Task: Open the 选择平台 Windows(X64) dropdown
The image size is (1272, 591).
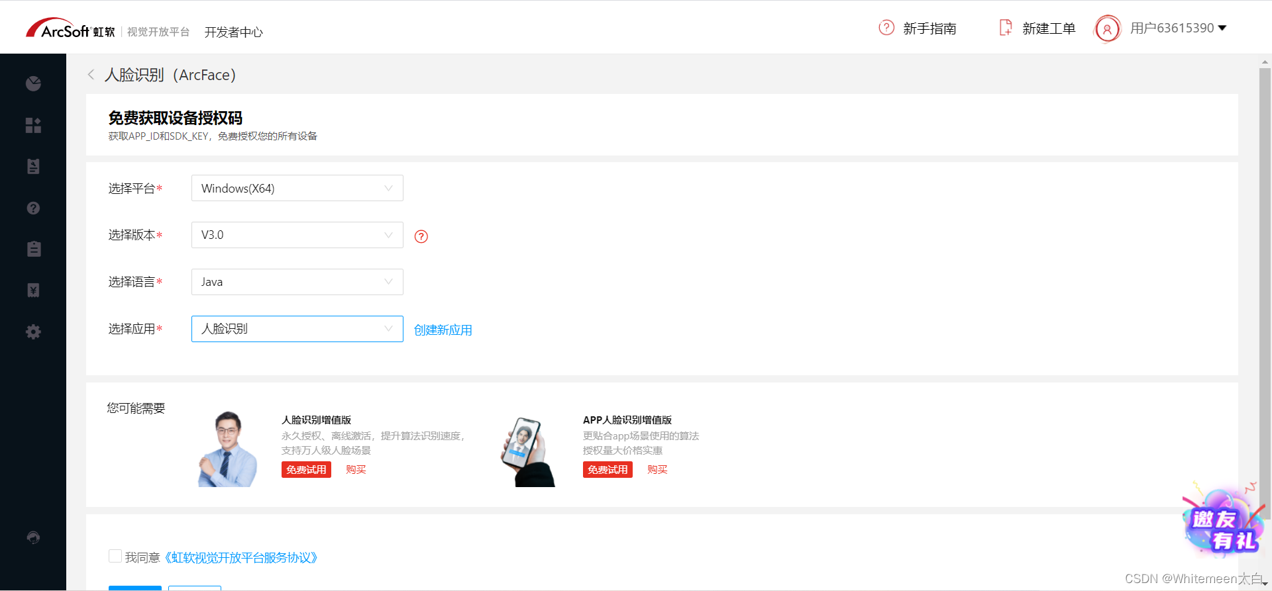Action: [297, 188]
